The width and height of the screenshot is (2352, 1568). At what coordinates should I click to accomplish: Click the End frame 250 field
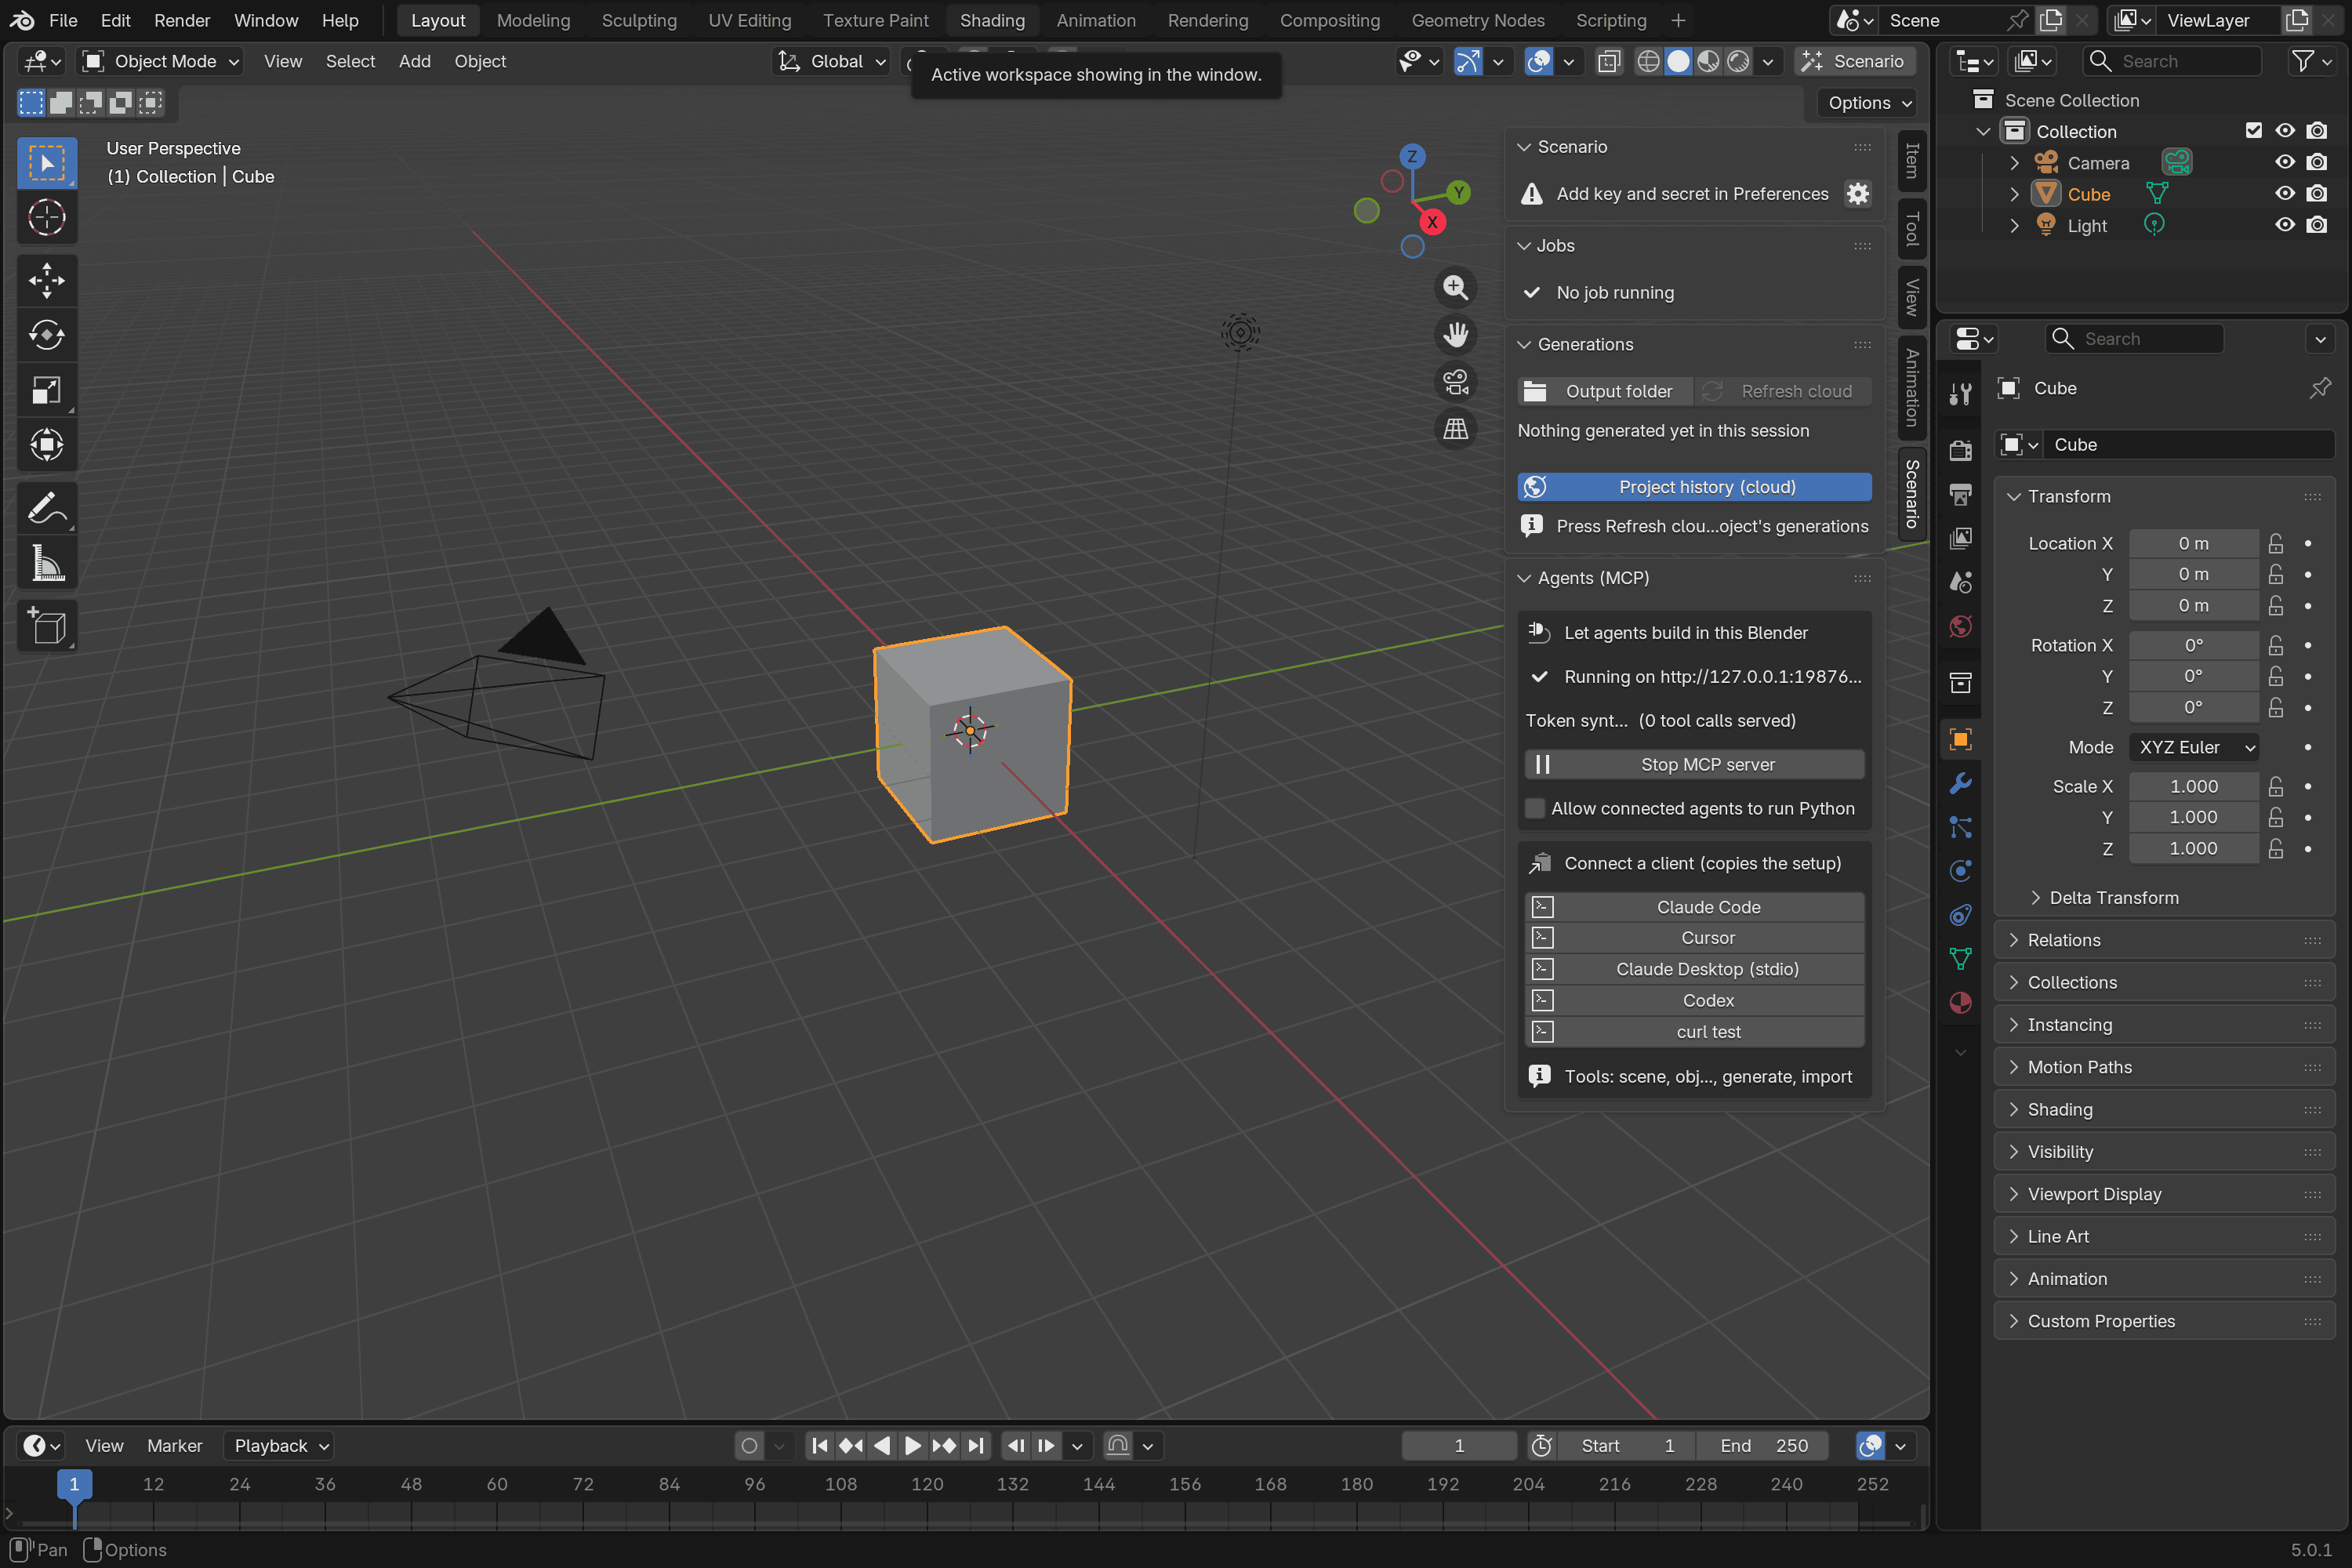point(1764,1445)
